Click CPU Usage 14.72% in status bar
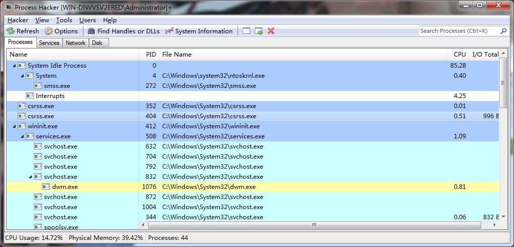 pyautogui.click(x=34, y=238)
